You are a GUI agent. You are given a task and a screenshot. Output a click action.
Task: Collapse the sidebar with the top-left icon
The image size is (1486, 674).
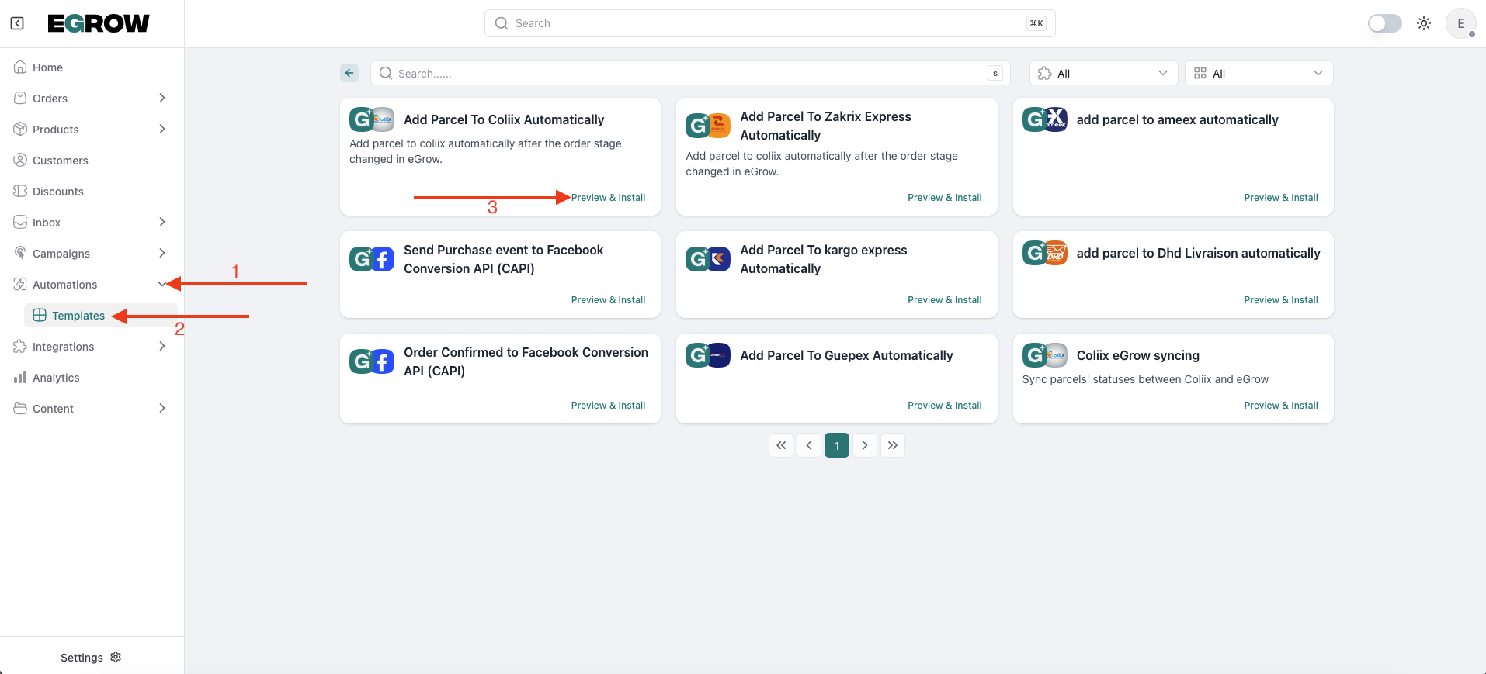pyautogui.click(x=17, y=23)
